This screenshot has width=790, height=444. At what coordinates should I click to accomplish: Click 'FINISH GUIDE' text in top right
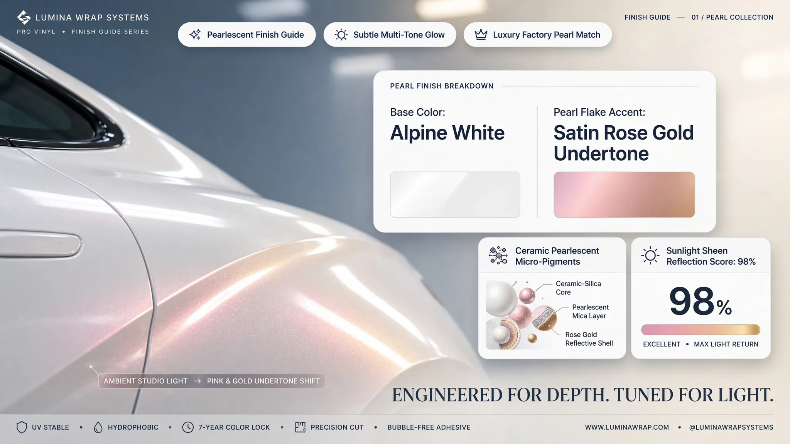click(x=647, y=17)
